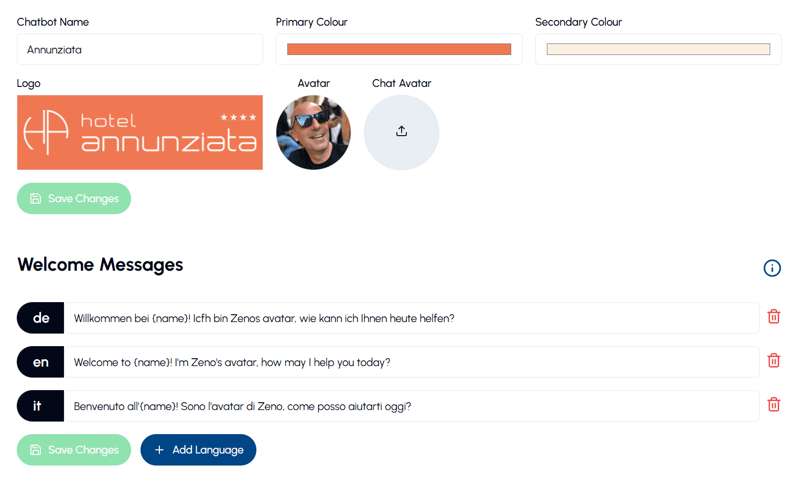Open the Primary Colour picker swatch
The height and width of the screenshot is (487, 798).
click(x=399, y=49)
